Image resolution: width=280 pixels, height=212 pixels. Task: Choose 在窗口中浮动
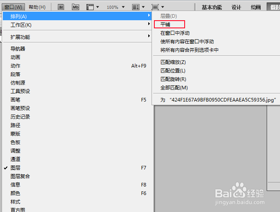point(217,33)
